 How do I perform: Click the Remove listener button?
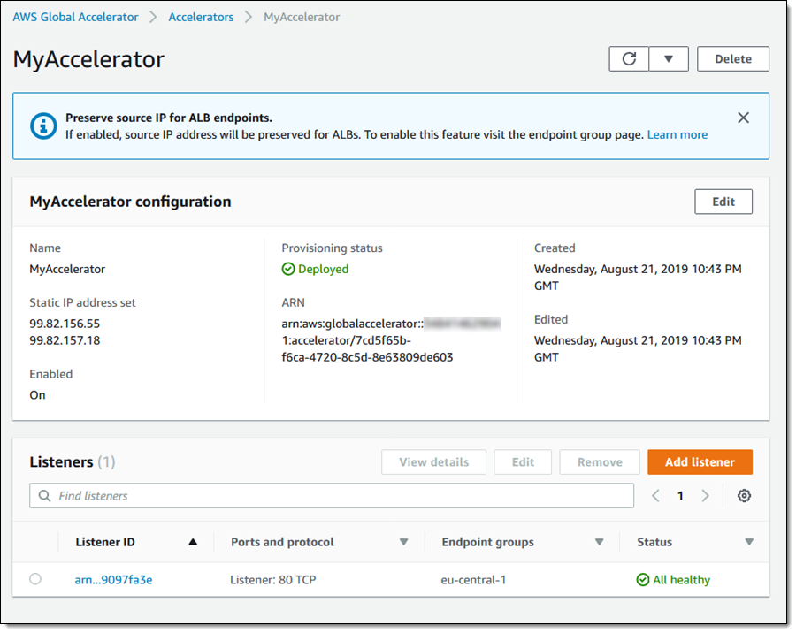(x=599, y=462)
